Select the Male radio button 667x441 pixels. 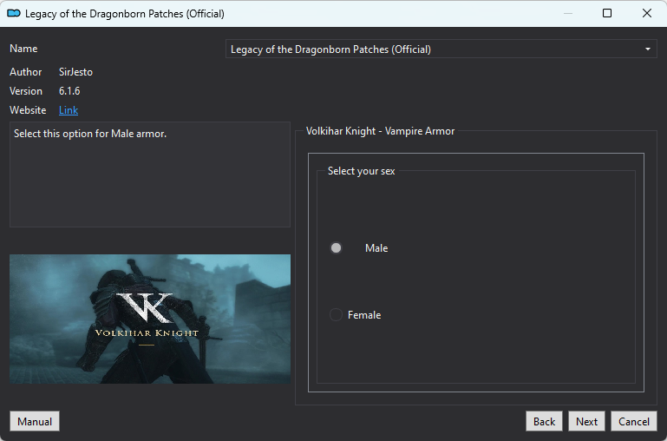tap(336, 248)
